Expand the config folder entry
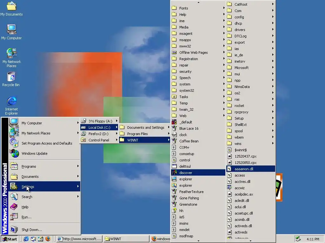 click(x=251, y=17)
